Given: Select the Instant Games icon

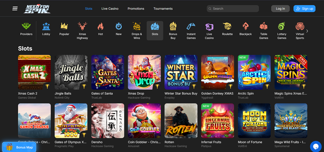Looking at the screenshot, I should click(191, 26).
